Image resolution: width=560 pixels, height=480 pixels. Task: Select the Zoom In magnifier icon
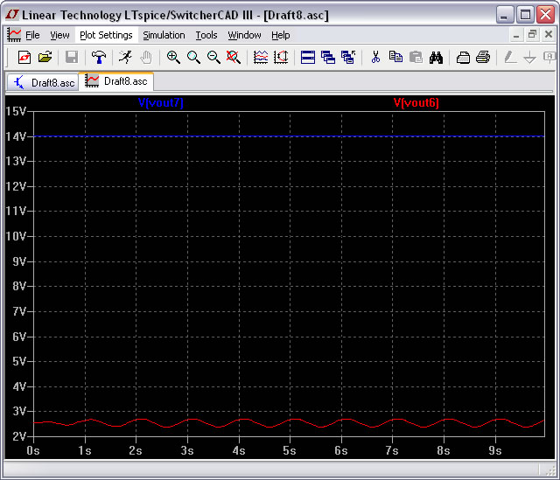tap(173, 57)
